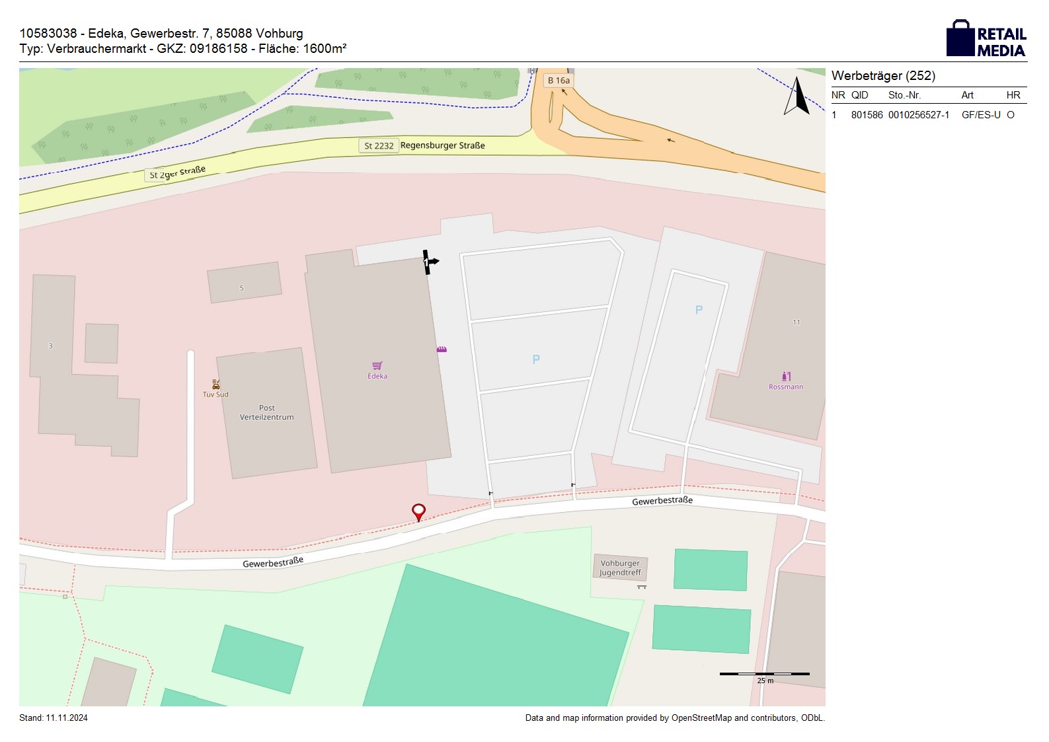Click the purple marker beside the Edeka building
This screenshot has height=742, width=1049.
point(442,350)
